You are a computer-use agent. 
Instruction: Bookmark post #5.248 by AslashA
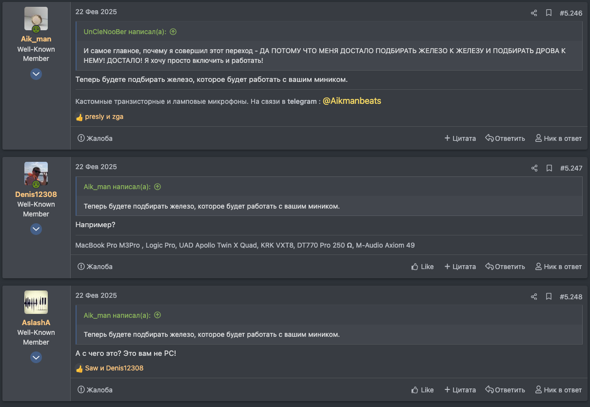coord(549,297)
